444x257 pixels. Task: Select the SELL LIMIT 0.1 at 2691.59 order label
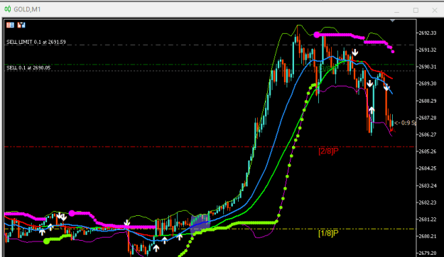coord(36,42)
